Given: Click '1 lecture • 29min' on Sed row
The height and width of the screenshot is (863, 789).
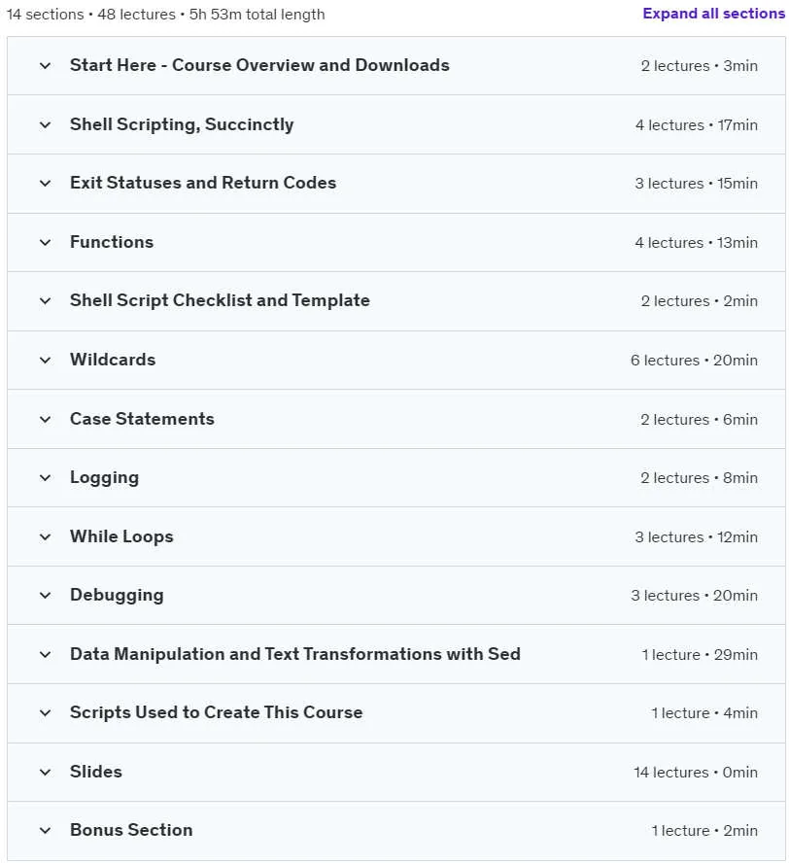Looking at the screenshot, I should pyautogui.click(x=700, y=654).
